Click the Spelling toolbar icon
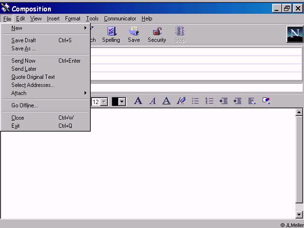This screenshot has height=228, width=304. (x=111, y=35)
